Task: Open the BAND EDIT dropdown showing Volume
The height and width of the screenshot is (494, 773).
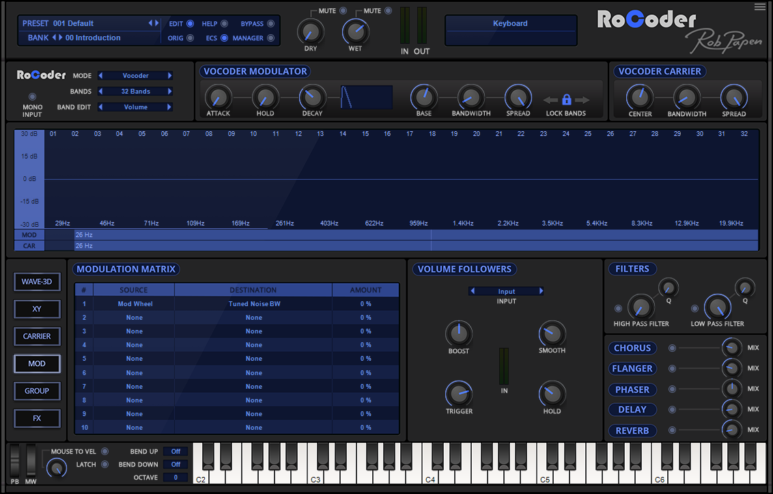Action: coord(135,107)
